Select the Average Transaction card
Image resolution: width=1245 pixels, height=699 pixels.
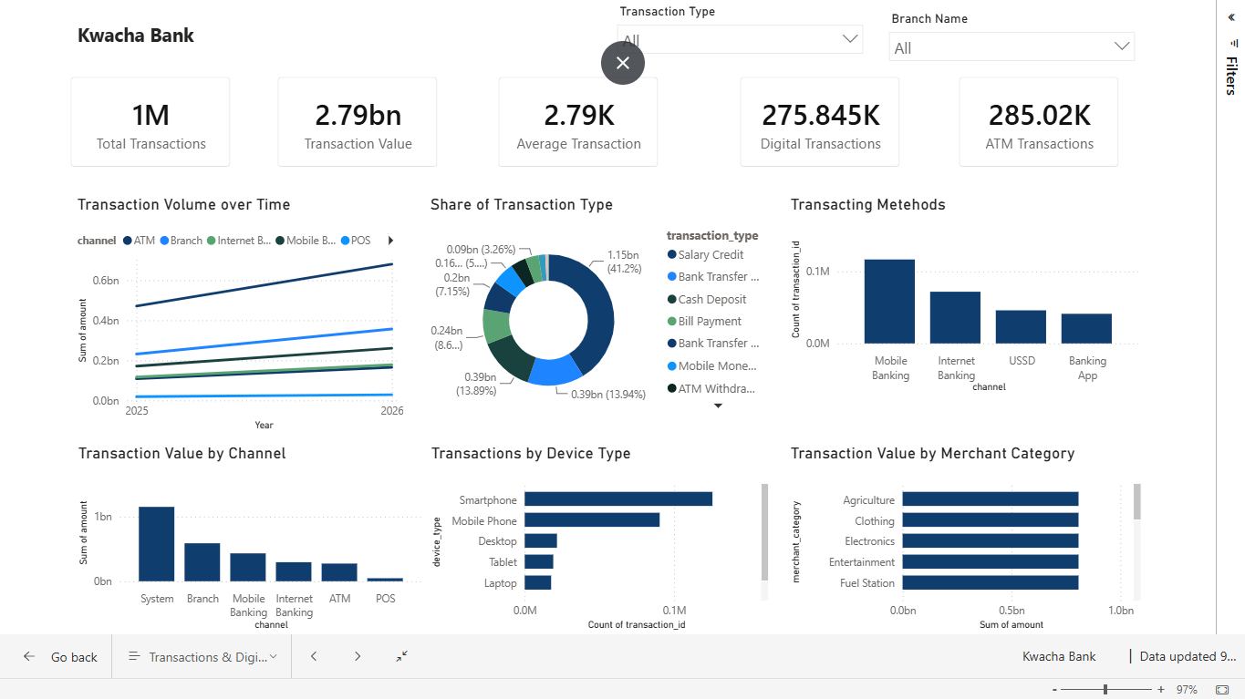click(x=578, y=122)
